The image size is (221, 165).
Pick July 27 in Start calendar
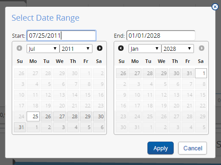[x=60, y=116]
